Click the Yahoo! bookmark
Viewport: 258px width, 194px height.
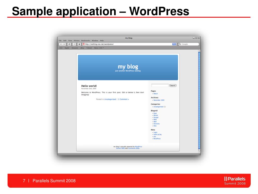pyautogui.click(x=89, y=48)
